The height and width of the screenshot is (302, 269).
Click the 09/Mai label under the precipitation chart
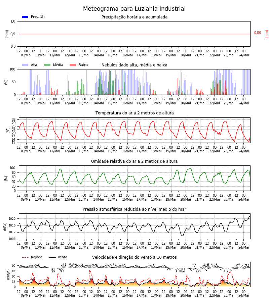pyautogui.click(x=26, y=55)
